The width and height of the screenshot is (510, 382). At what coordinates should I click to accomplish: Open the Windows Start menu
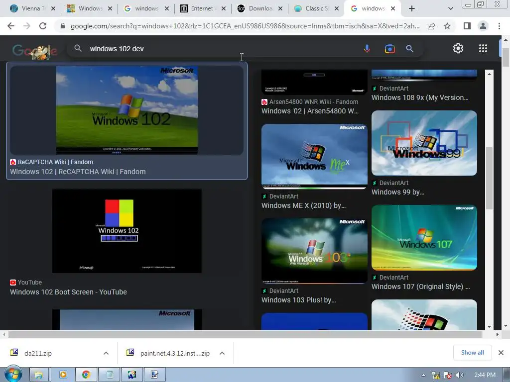tap(13, 375)
